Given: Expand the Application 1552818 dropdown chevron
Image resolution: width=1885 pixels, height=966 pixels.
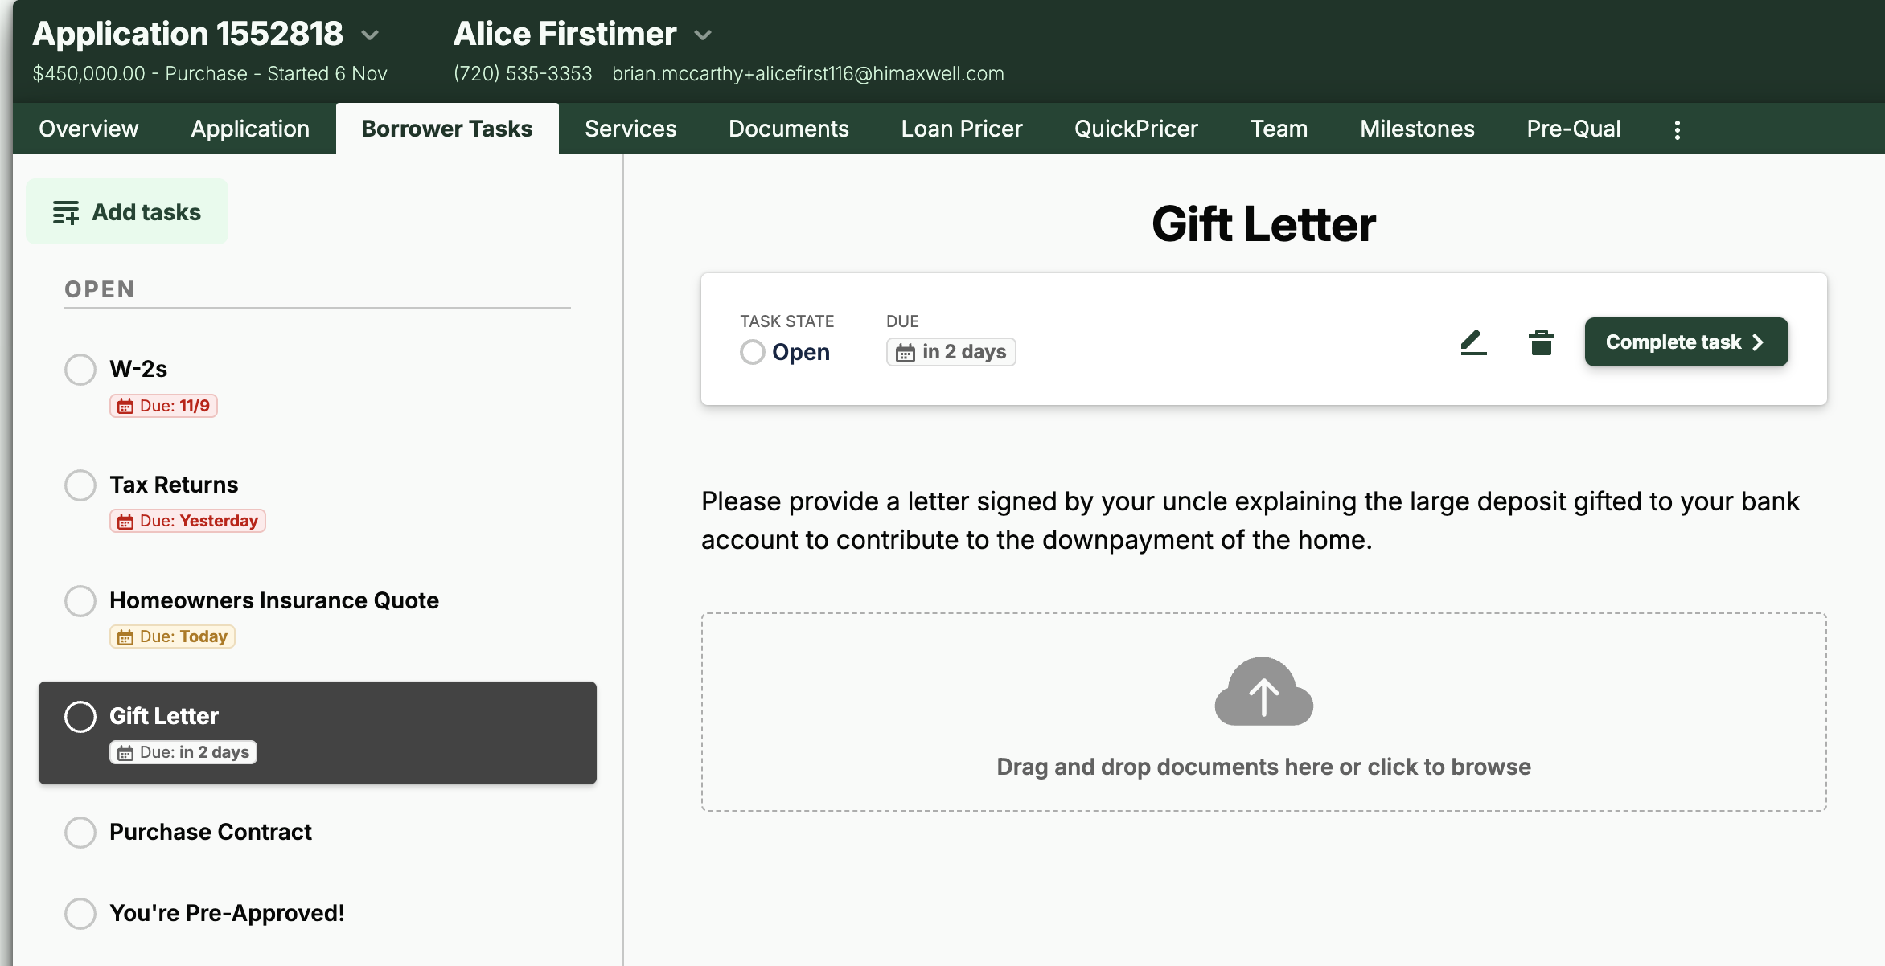Looking at the screenshot, I should click(370, 35).
